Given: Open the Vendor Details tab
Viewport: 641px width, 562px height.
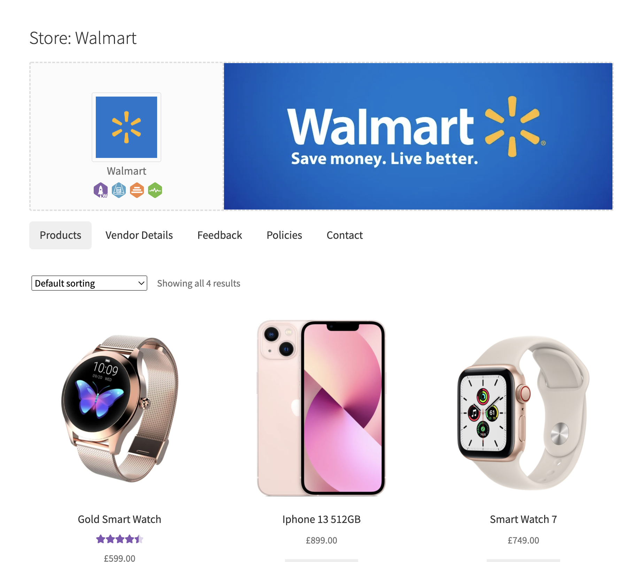Looking at the screenshot, I should coord(139,235).
